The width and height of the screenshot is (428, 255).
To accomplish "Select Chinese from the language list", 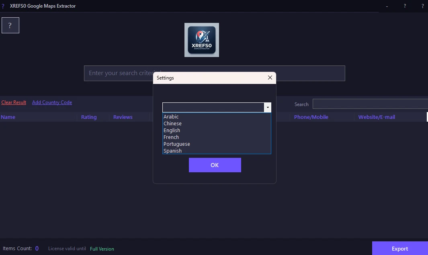I will pyautogui.click(x=217, y=124).
